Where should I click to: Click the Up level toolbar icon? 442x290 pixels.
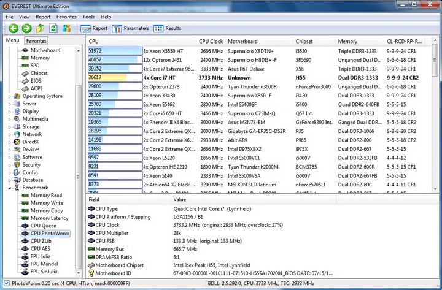coord(40,28)
